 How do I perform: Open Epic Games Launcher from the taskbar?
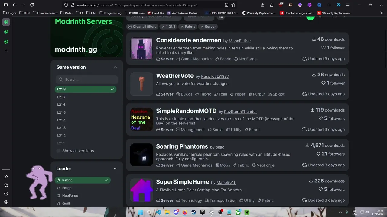pyautogui.click(x=203, y=212)
